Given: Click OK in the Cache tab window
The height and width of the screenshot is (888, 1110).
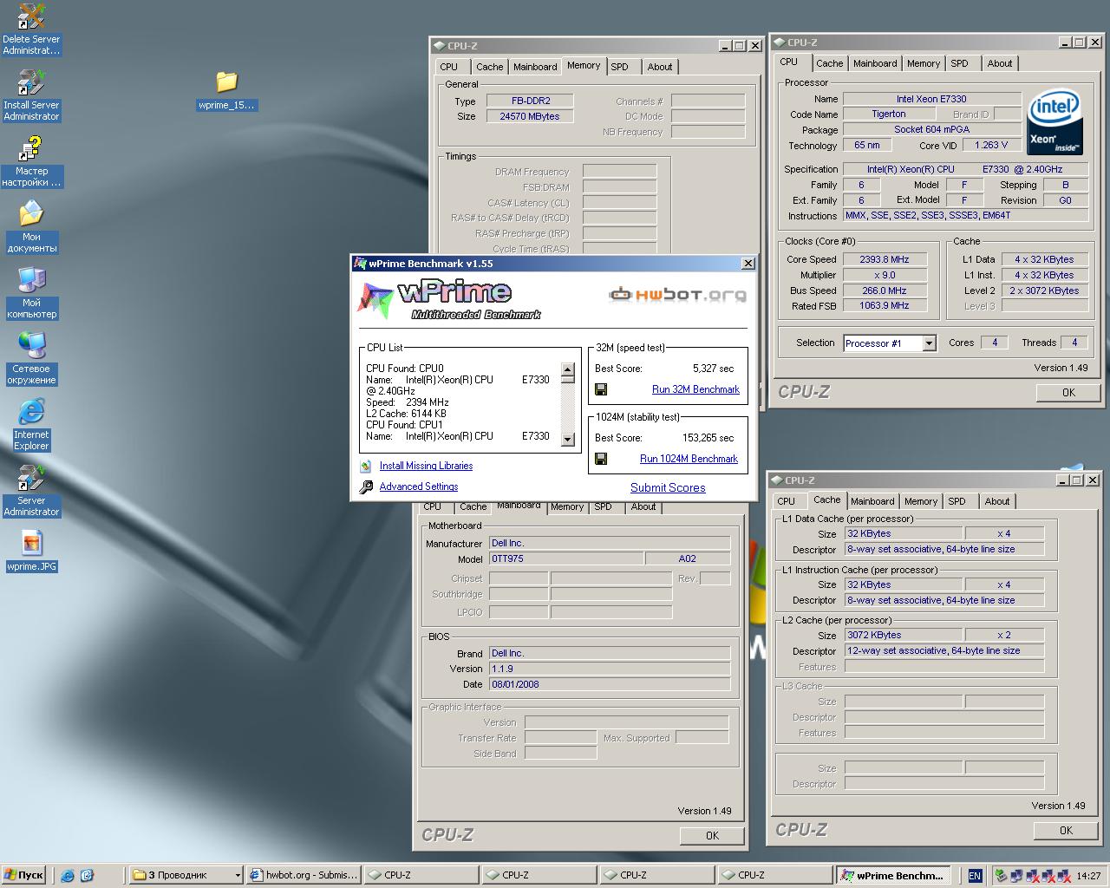Looking at the screenshot, I should 1066,830.
